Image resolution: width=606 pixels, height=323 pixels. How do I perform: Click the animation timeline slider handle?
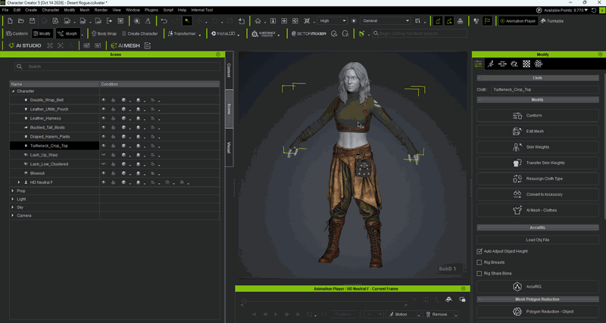(x=244, y=301)
